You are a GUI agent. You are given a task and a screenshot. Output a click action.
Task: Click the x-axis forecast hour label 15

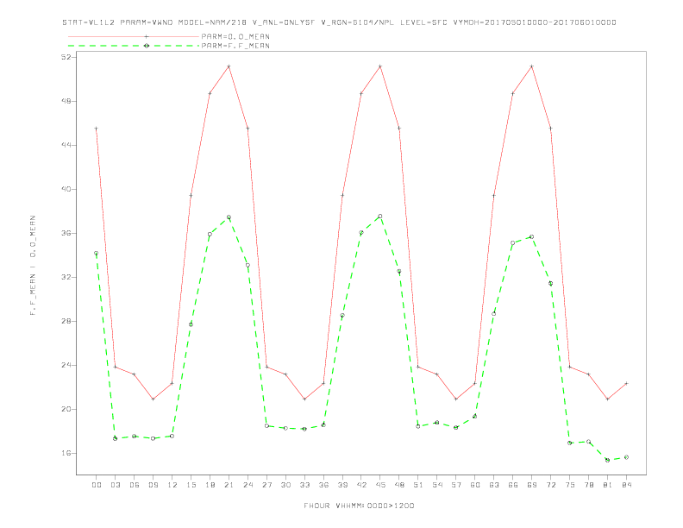(x=191, y=485)
